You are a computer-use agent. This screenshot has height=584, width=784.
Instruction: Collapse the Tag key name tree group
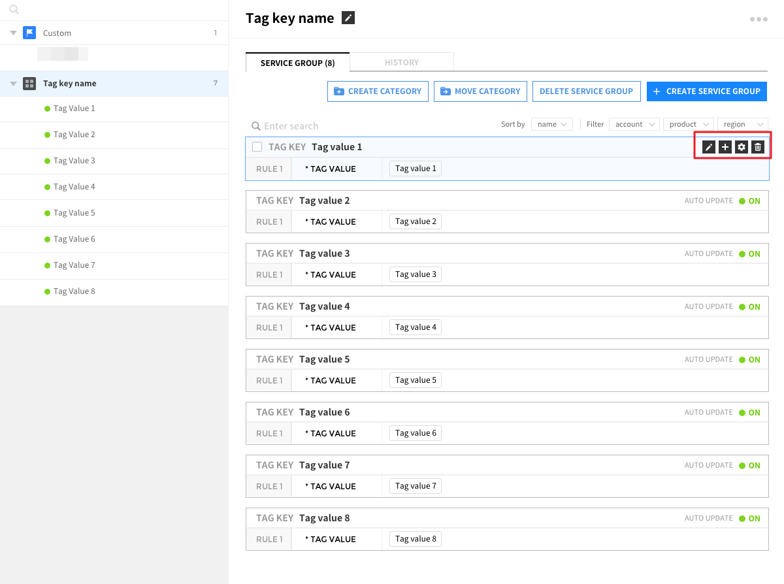pos(13,84)
